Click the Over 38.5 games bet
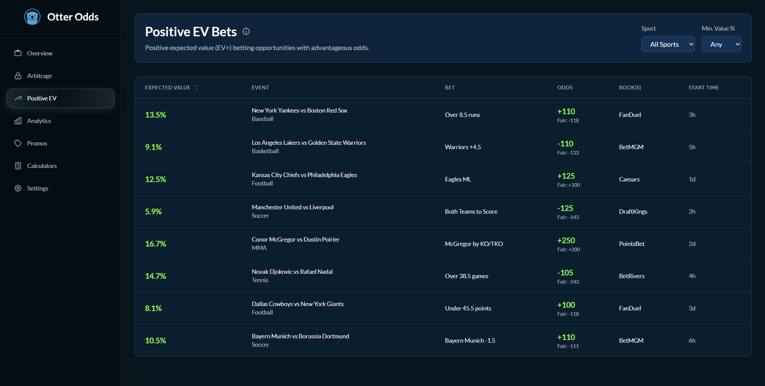Screen dimensions: 765x386 pyautogui.click(x=467, y=276)
